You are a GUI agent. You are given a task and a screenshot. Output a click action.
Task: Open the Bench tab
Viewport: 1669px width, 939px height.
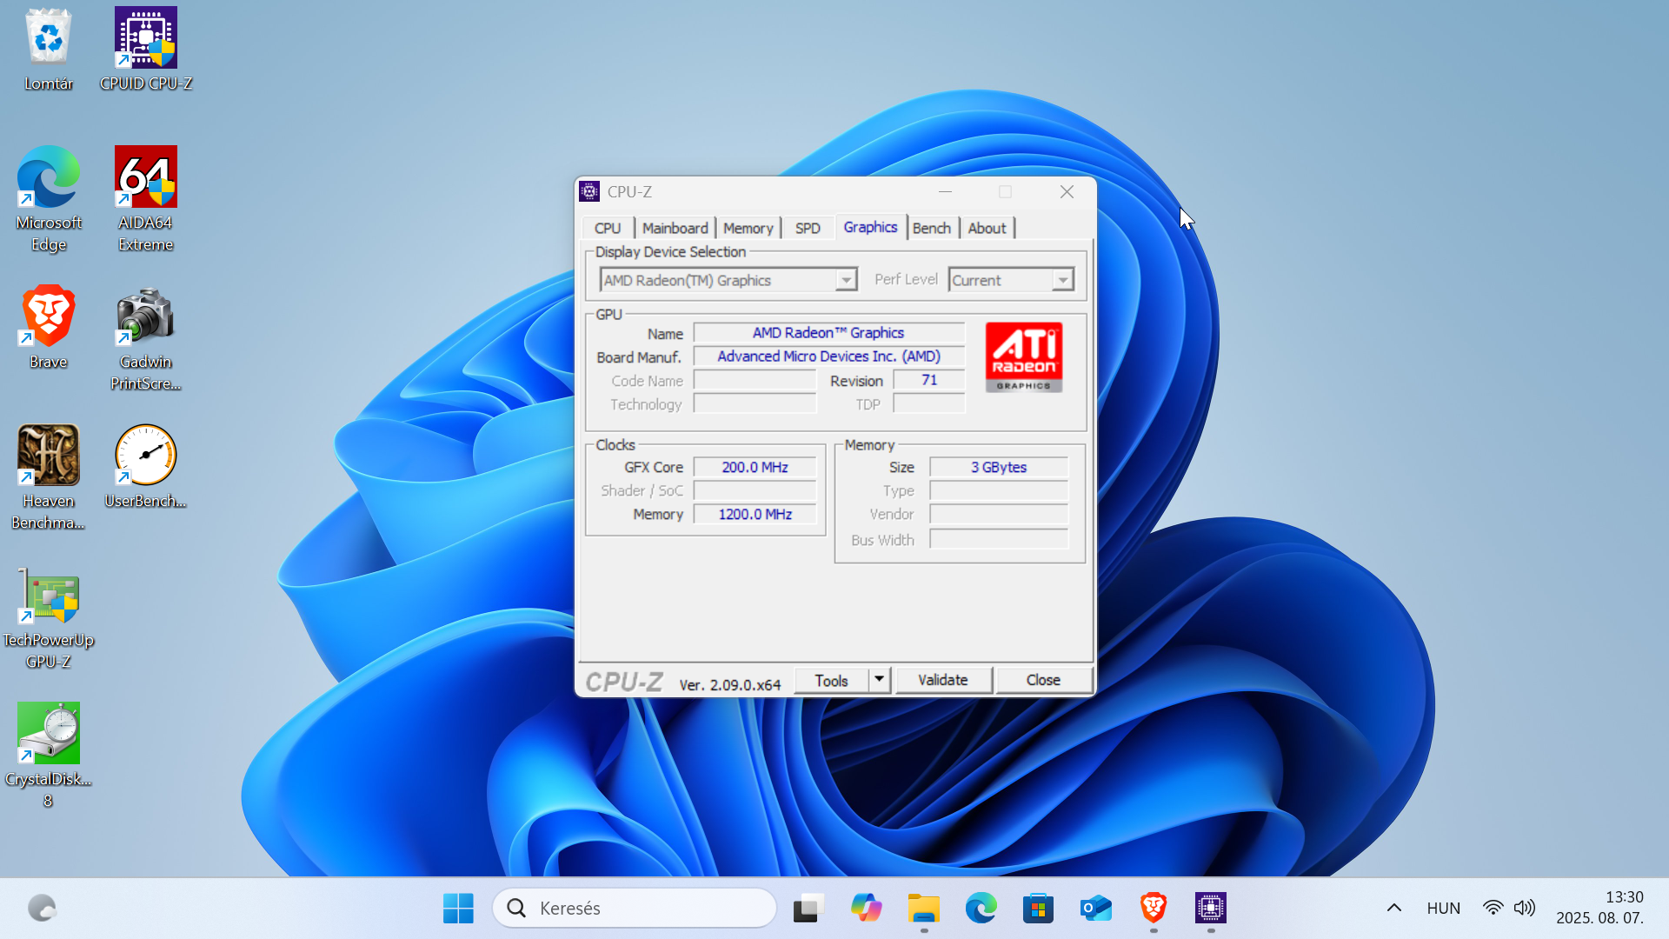931,228
